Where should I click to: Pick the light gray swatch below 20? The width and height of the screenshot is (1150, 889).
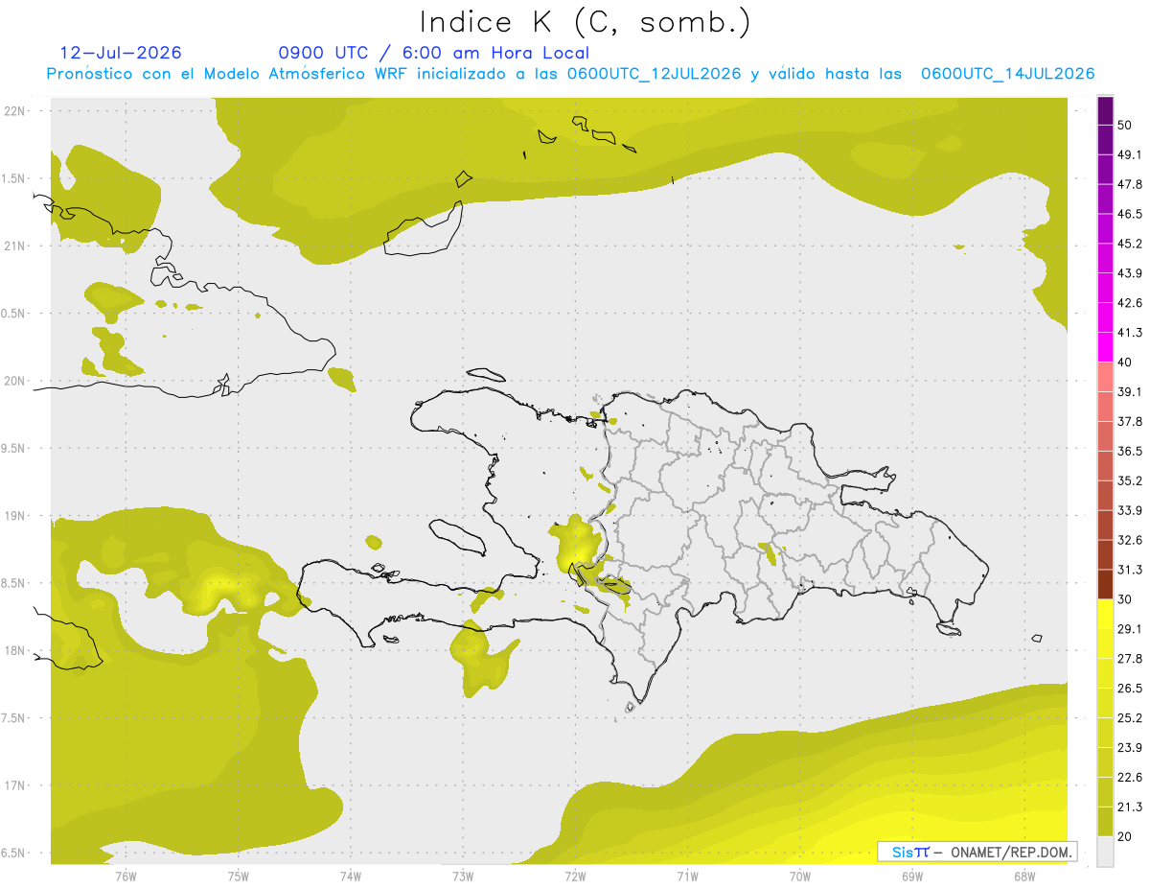pyautogui.click(x=1105, y=851)
